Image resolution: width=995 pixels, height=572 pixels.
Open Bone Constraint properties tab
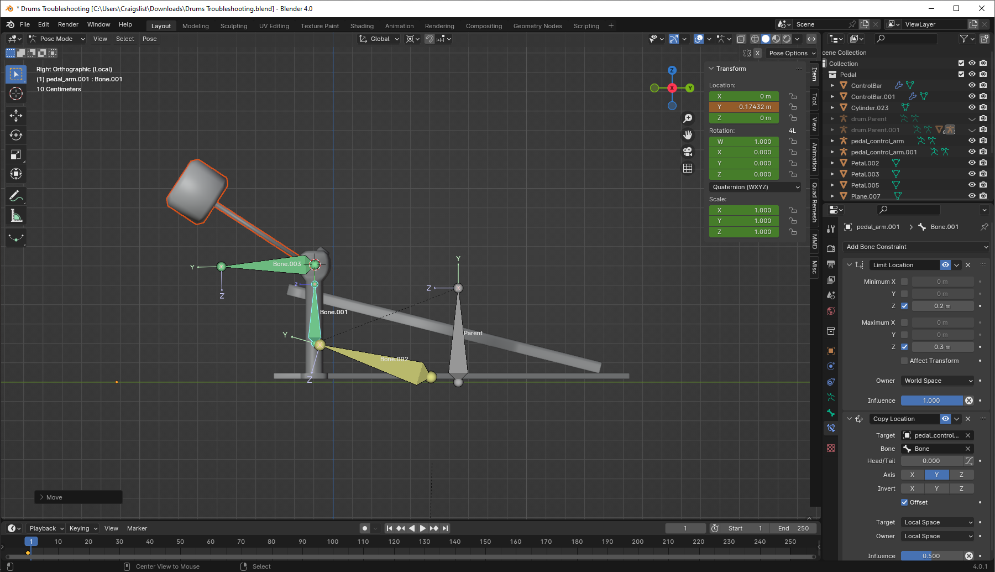[x=831, y=428]
